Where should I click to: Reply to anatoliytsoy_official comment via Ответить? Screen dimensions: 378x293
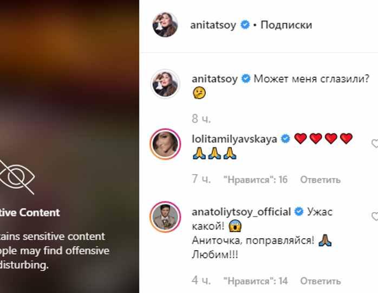[x=321, y=281]
